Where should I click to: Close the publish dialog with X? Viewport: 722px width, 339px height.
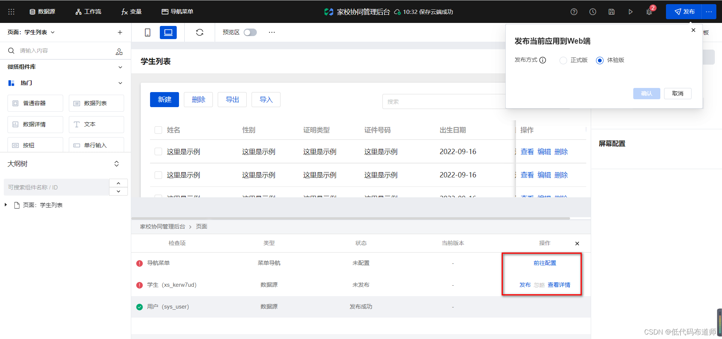(693, 30)
